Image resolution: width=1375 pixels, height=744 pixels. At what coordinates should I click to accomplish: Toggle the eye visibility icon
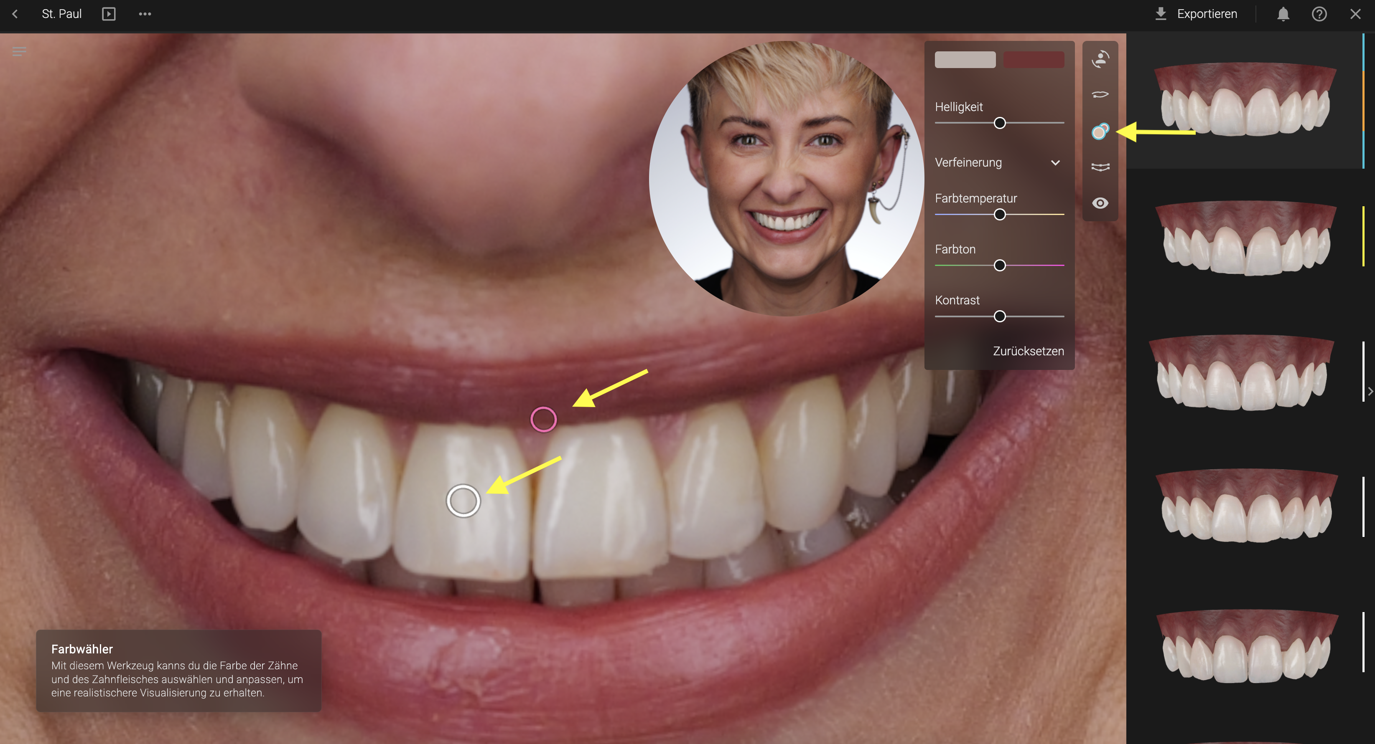click(x=1100, y=203)
